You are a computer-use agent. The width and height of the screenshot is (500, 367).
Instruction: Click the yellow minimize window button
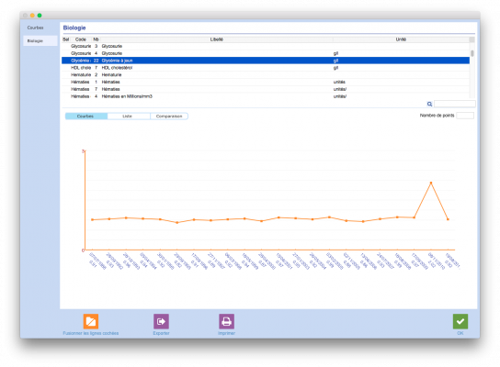(32, 16)
